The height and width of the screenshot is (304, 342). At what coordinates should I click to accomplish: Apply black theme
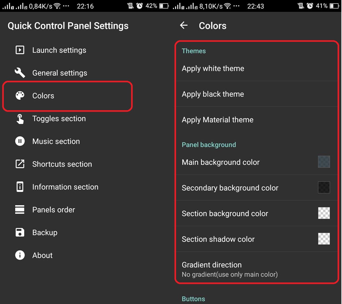213,94
